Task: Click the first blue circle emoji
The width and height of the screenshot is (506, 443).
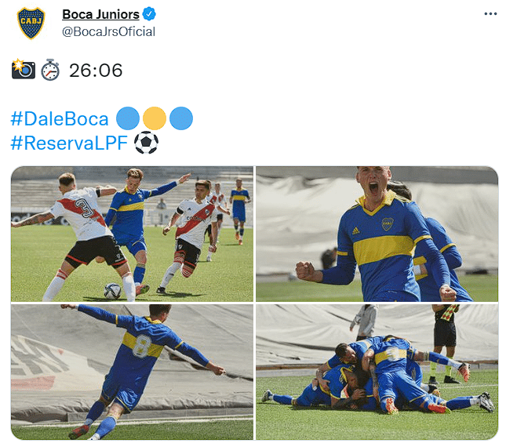Action: (128, 118)
